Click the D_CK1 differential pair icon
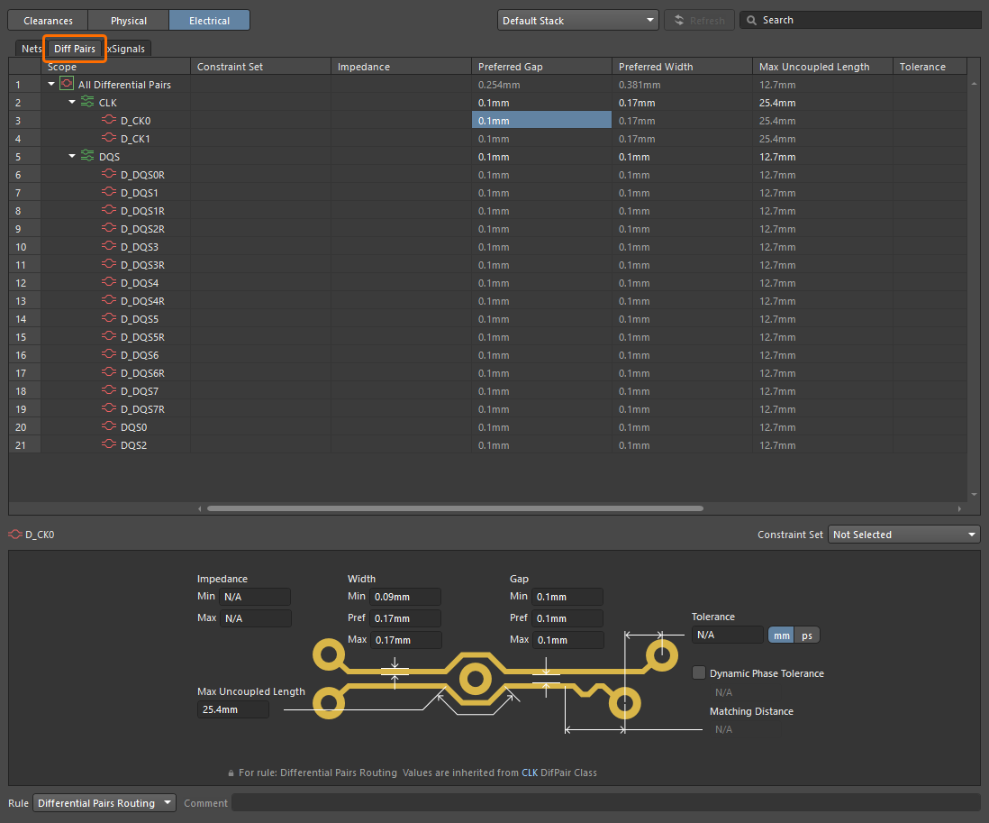The width and height of the screenshot is (989, 823). click(110, 139)
